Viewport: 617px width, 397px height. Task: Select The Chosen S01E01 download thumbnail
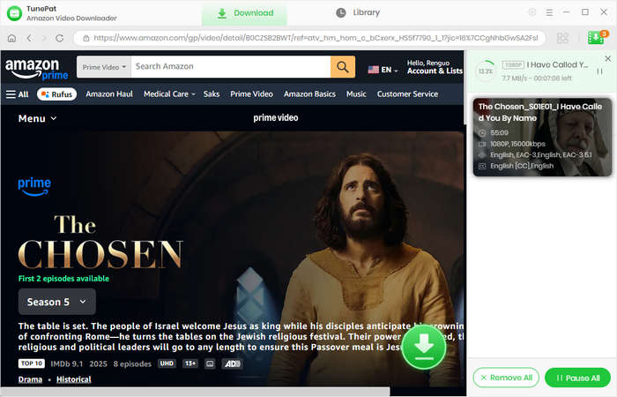(x=542, y=137)
